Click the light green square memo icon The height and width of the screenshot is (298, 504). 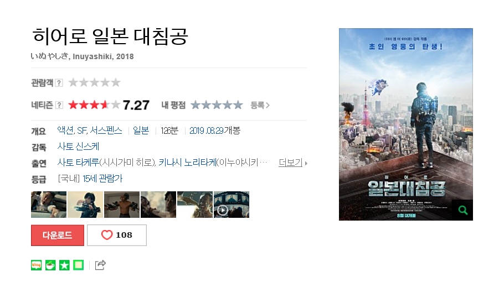click(79, 265)
